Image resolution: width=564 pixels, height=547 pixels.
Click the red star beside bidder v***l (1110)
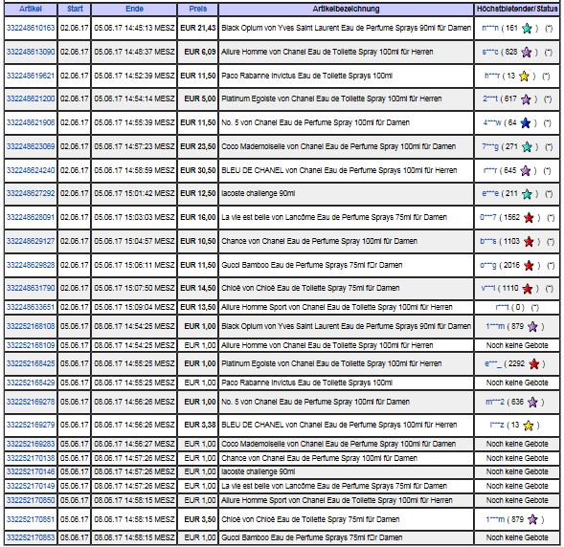[528, 289]
